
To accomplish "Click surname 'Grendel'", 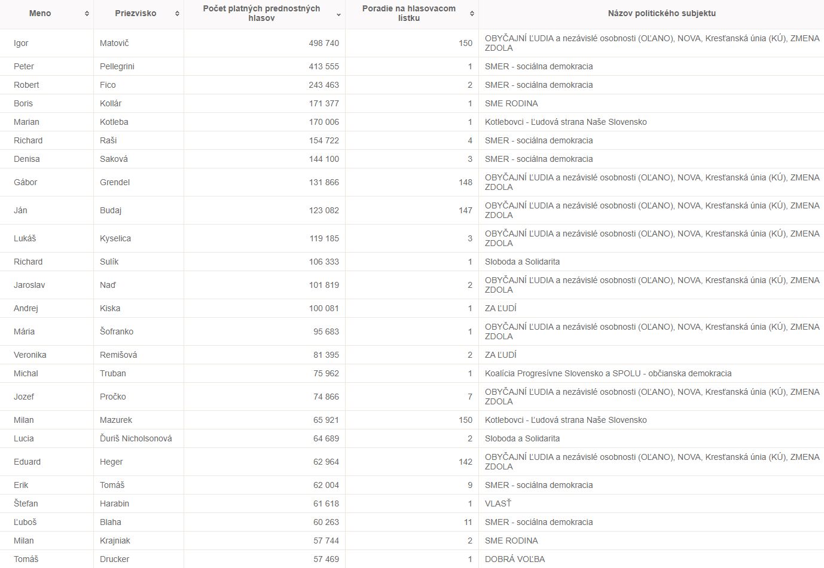I will coord(115,182).
